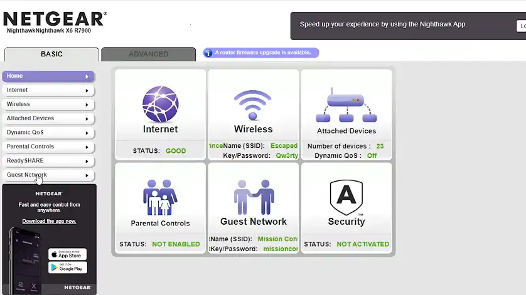Expand the Wireless menu arrow
Viewport: 526px width, 295px height.
(87, 105)
